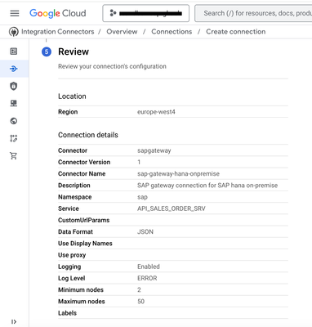The height and width of the screenshot is (327, 312).
Task: Click the SAP gateway description text
Action: coord(207,186)
